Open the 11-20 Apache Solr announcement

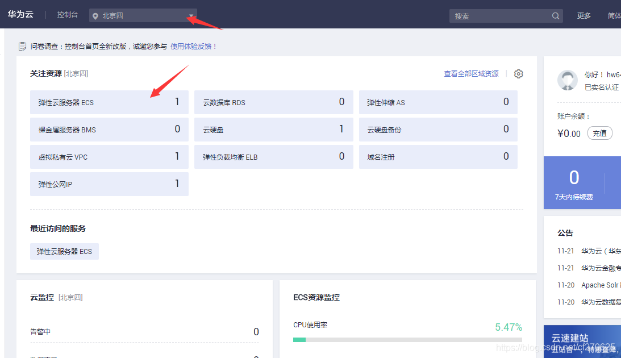click(x=589, y=285)
